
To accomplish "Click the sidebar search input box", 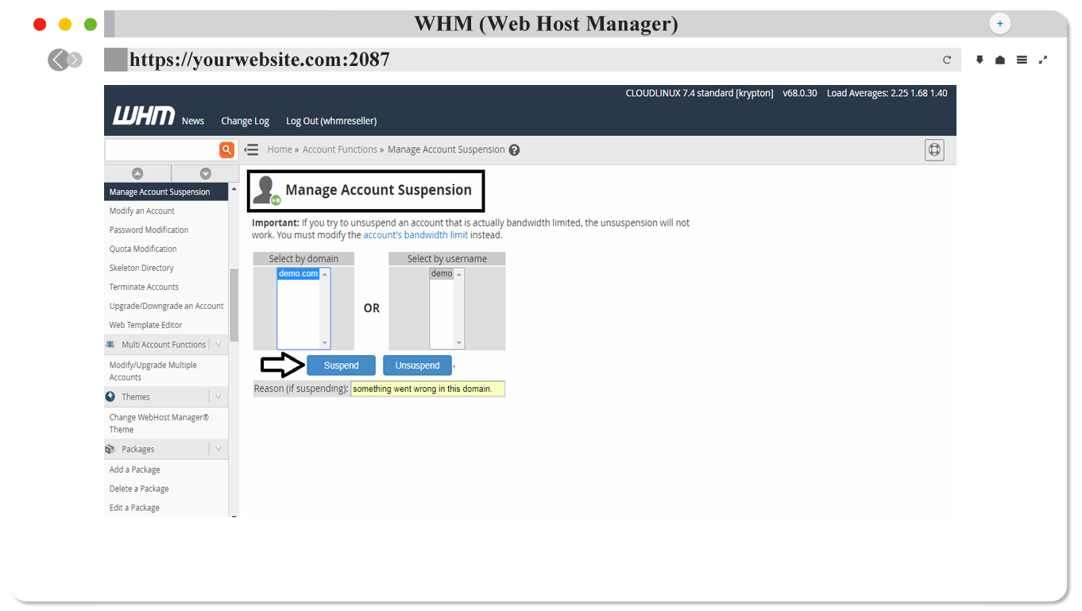I will tap(162, 149).
